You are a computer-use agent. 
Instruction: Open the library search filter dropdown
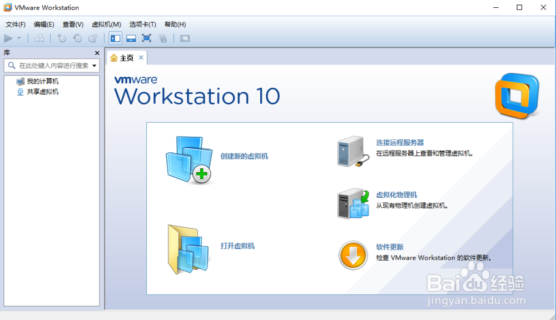[x=95, y=66]
